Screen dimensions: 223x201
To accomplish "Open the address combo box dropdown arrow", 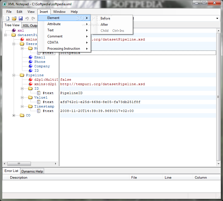I will click(217, 18).
